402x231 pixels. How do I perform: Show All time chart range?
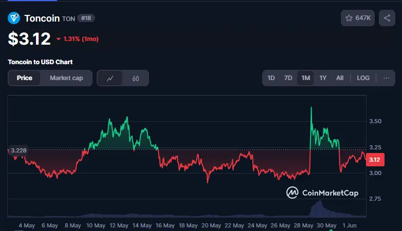tap(340, 78)
